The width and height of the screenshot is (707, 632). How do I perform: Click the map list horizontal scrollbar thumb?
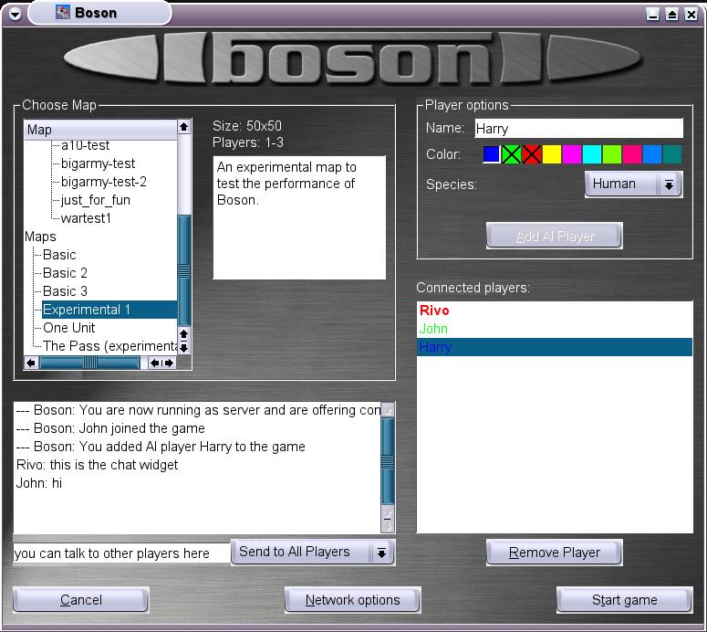[x=89, y=363]
